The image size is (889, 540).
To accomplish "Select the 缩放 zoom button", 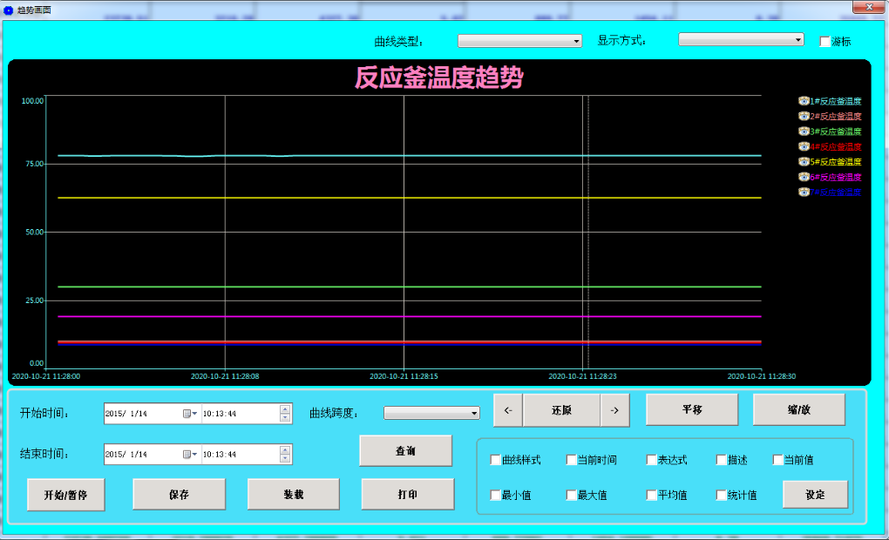I will coord(799,409).
